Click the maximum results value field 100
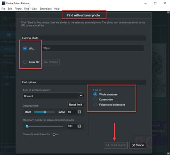Screen dimensions: 170x155 click(72, 126)
